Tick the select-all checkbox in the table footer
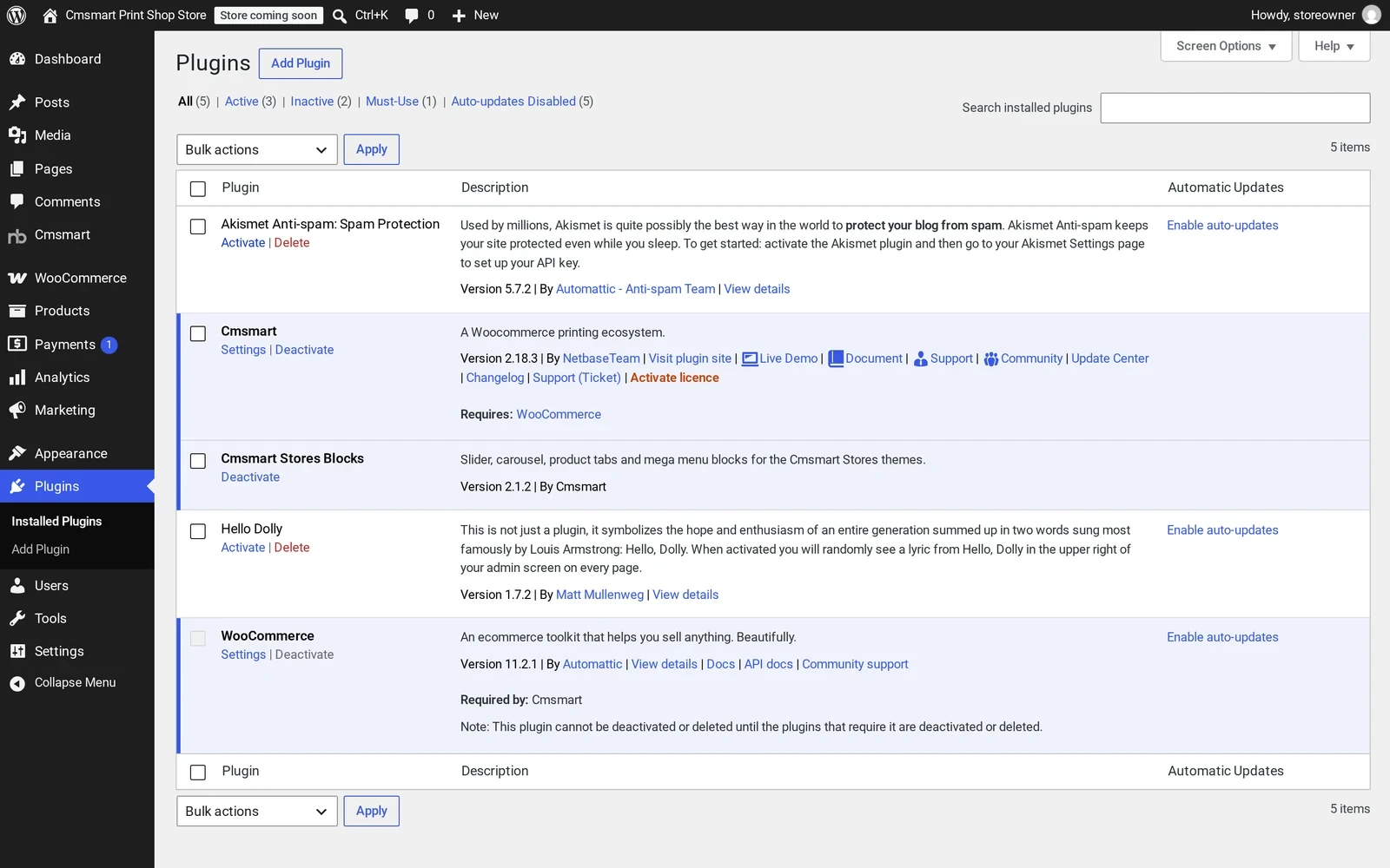 pyautogui.click(x=198, y=772)
